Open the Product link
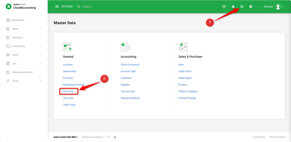 point(183,84)
